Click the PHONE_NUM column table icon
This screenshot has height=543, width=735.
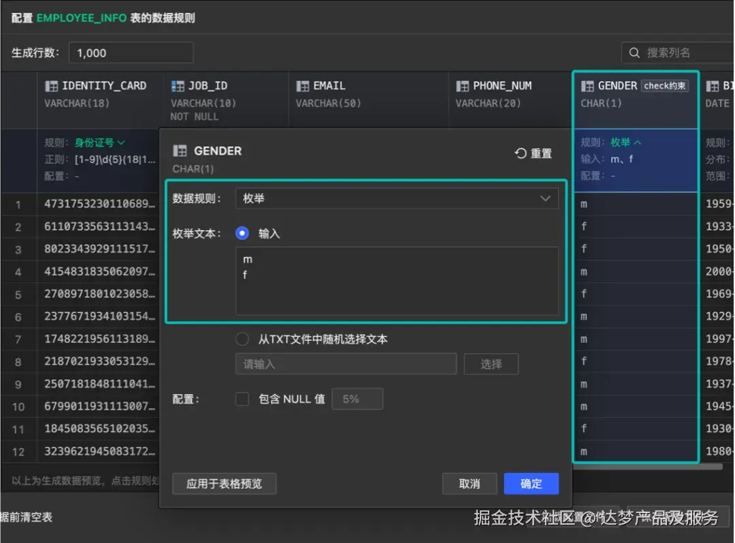coord(462,86)
